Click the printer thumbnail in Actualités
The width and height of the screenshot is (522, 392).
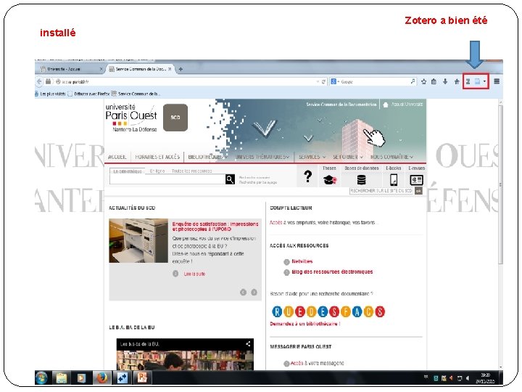pos(138,240)
